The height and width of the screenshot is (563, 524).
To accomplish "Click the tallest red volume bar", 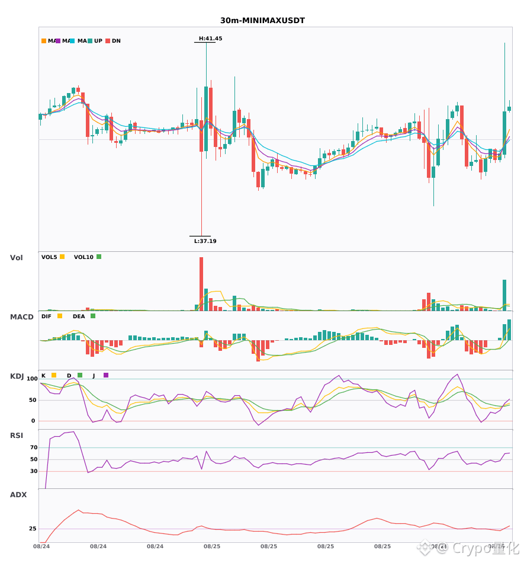I will click(201, 284).
